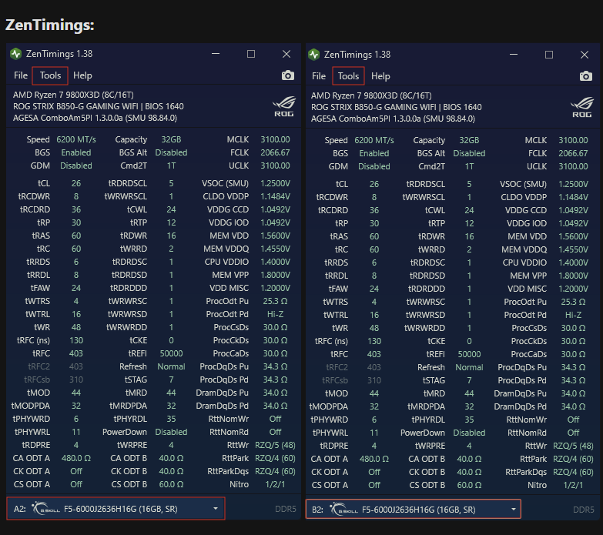Click the DDR5 label in right window

[x=584, y=510]
